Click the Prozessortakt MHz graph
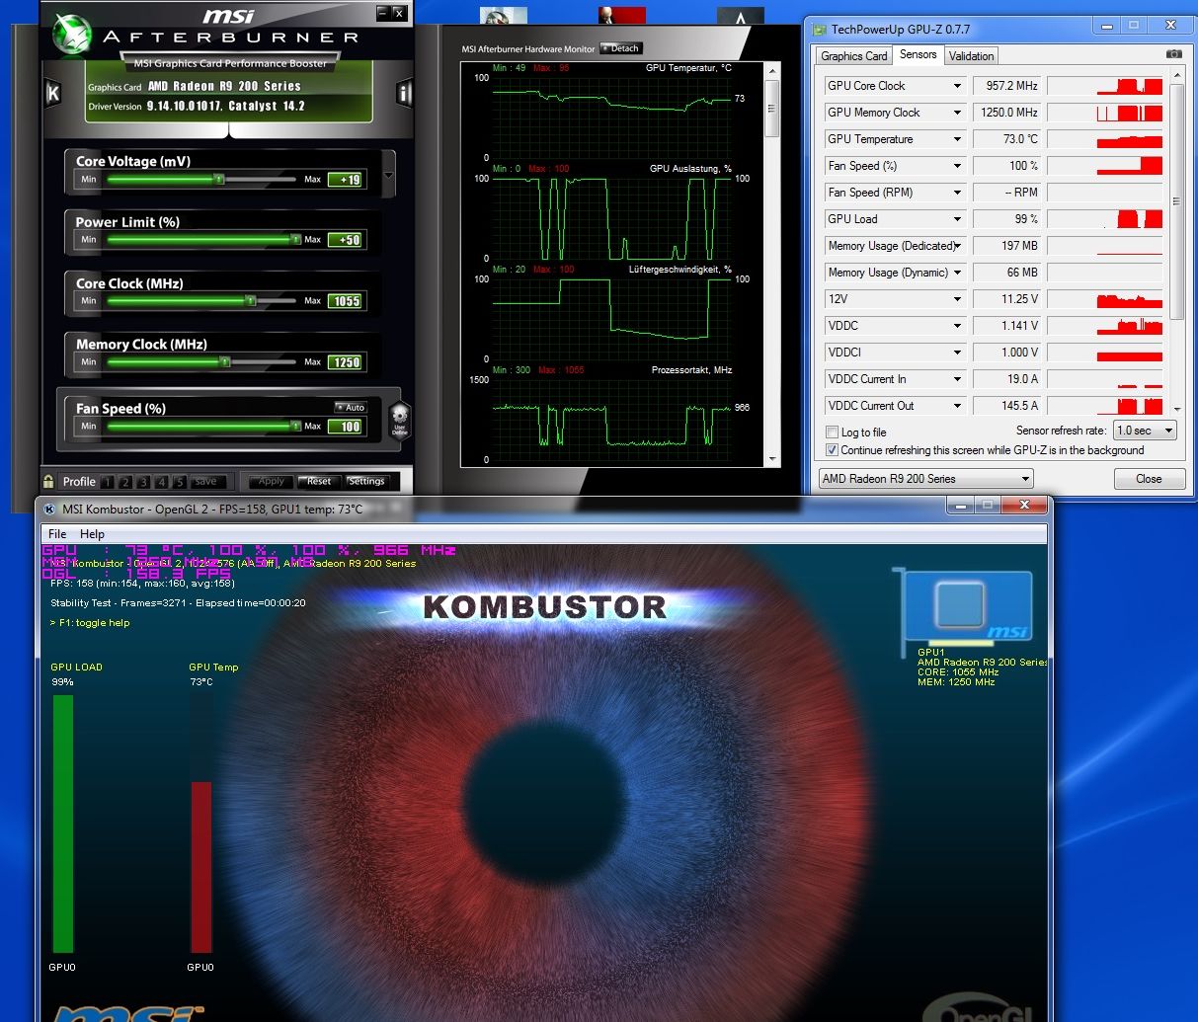This screenshot has width=1198, height=1022. click(x=611, y=420)
